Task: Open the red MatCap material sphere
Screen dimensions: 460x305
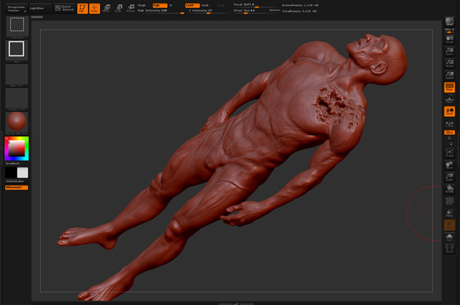Action: 17,121
